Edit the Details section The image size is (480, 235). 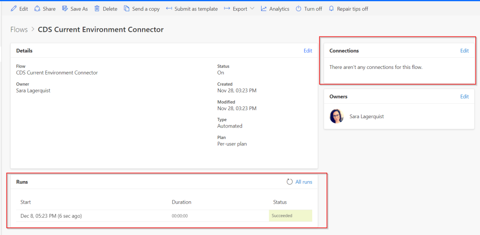pos(307,51)
